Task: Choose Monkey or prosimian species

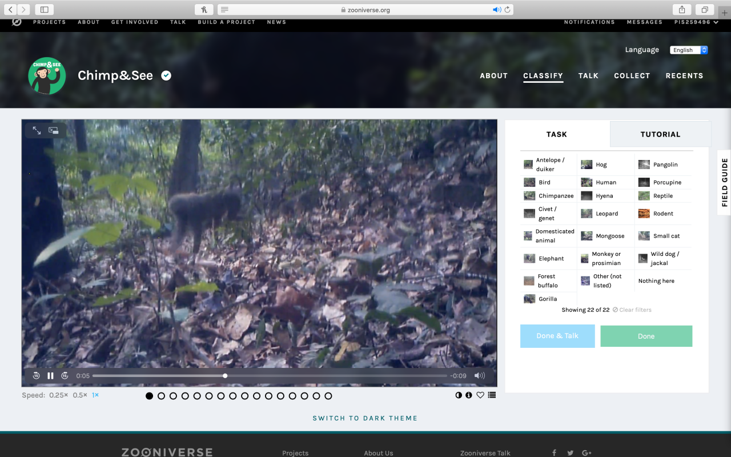Action: [606, 258]
